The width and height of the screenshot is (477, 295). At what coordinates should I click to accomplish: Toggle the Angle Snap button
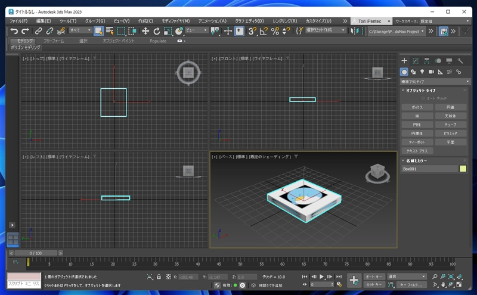[264, 31]
